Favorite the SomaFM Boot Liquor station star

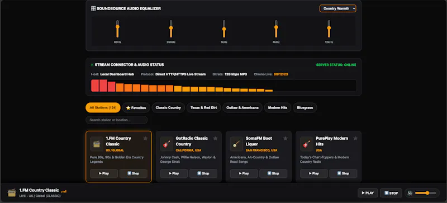286,139
